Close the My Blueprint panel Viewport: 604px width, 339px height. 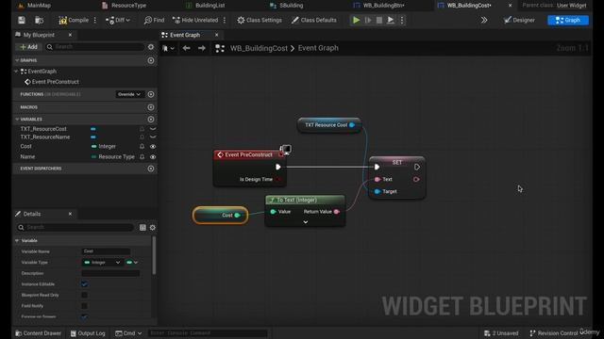70,35
